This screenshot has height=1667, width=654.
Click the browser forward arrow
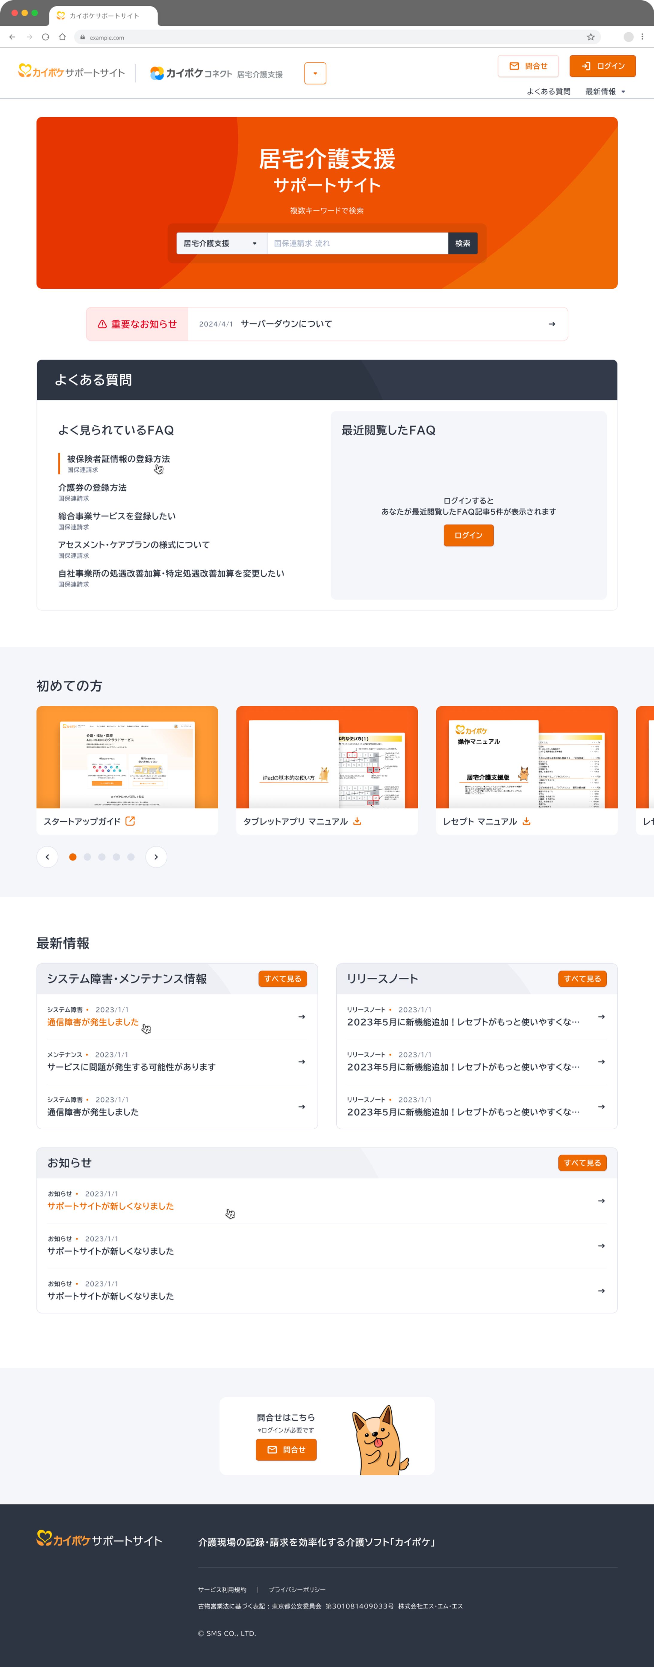[x=29, y=37]
